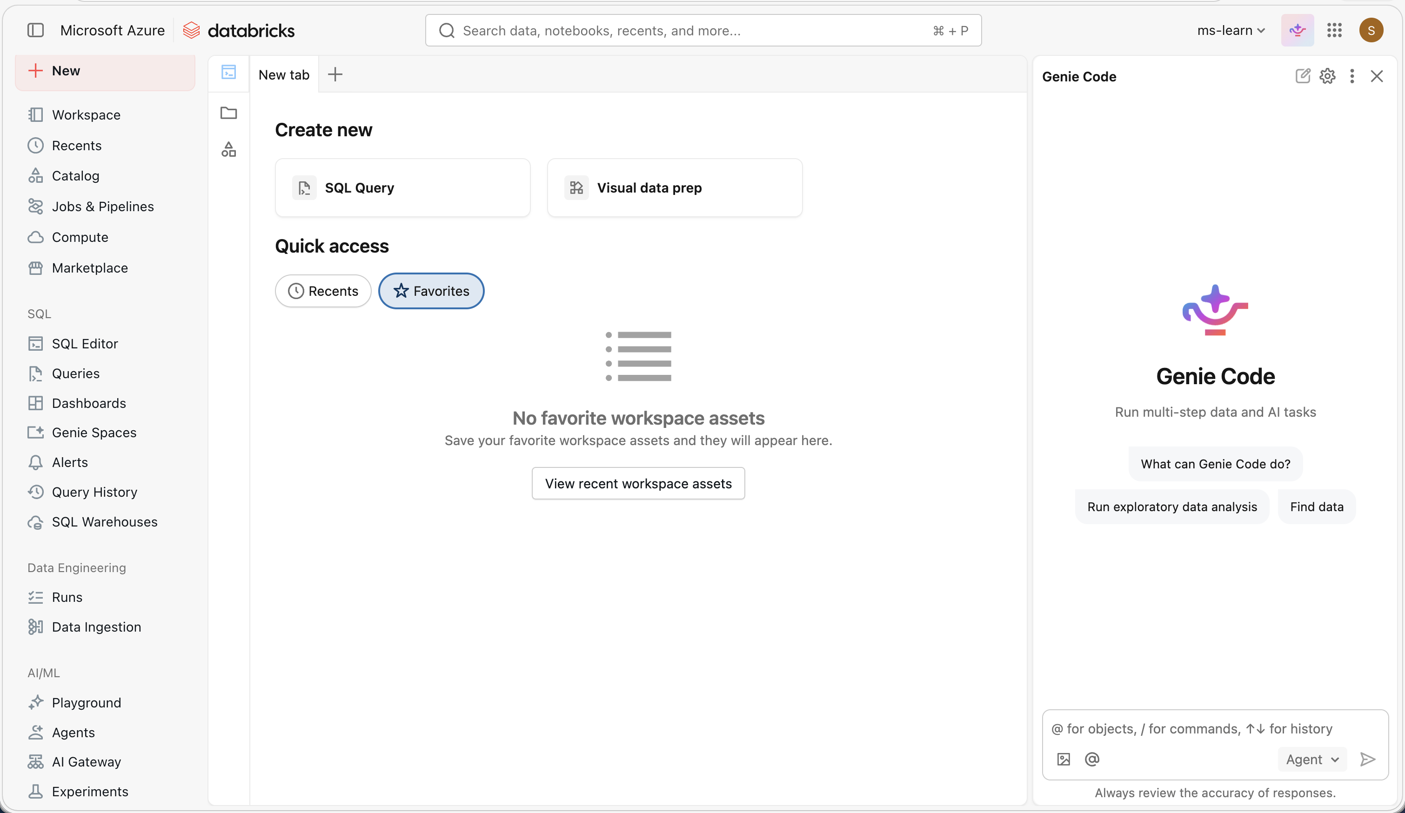Open Workspace in the sidebar
The width and height of the screenshot is (1405, 813).
pyautogui.click(x=105, y=115)
